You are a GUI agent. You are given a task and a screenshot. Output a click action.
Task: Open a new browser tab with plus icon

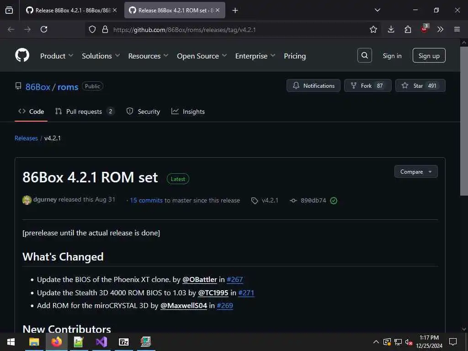point(235,11)
